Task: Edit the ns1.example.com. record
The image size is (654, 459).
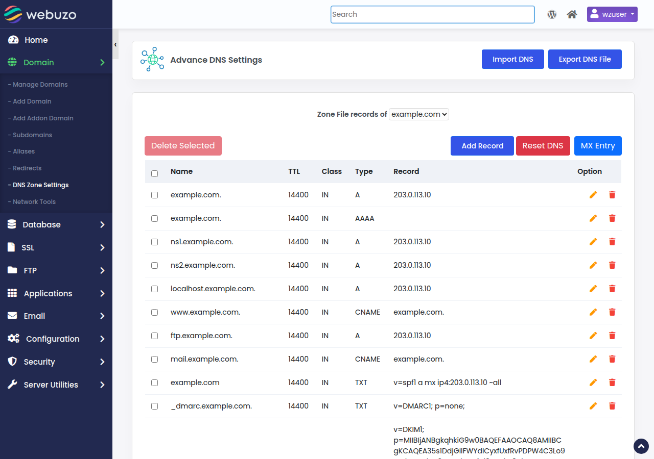Action: tap(593, 242)
